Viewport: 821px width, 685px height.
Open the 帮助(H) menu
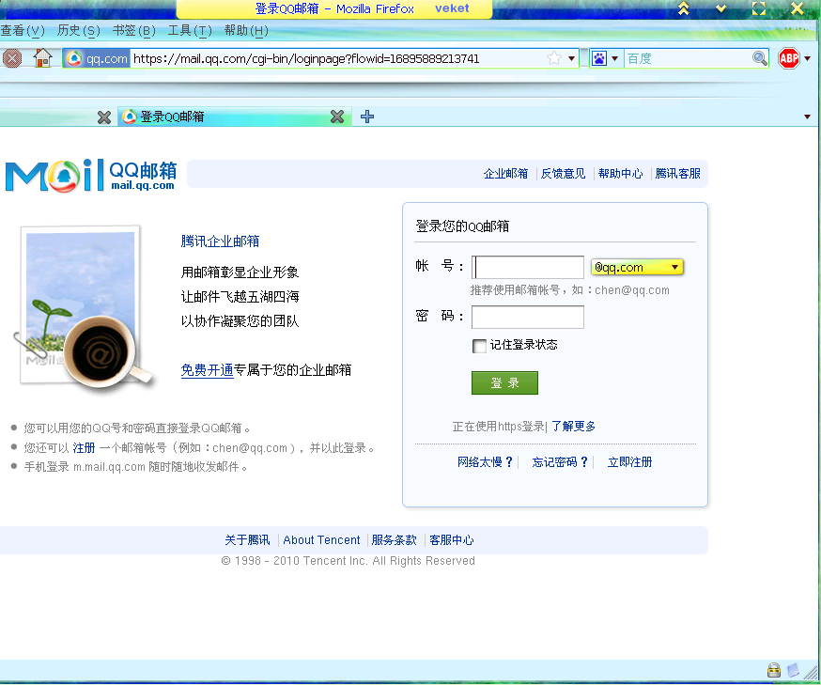click(x=246, y=30)
